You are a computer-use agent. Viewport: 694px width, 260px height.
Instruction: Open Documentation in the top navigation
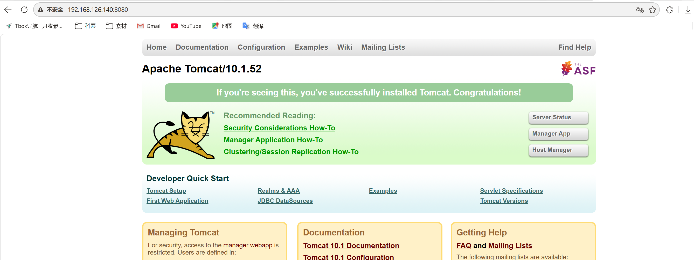(202, 47)
